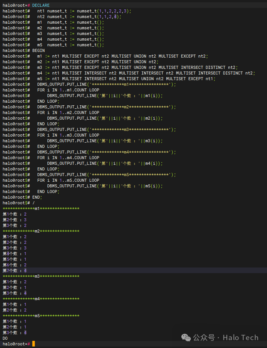
Task: Click the PUT_LINE statement printing the m2 header
Action: (106, 107)
